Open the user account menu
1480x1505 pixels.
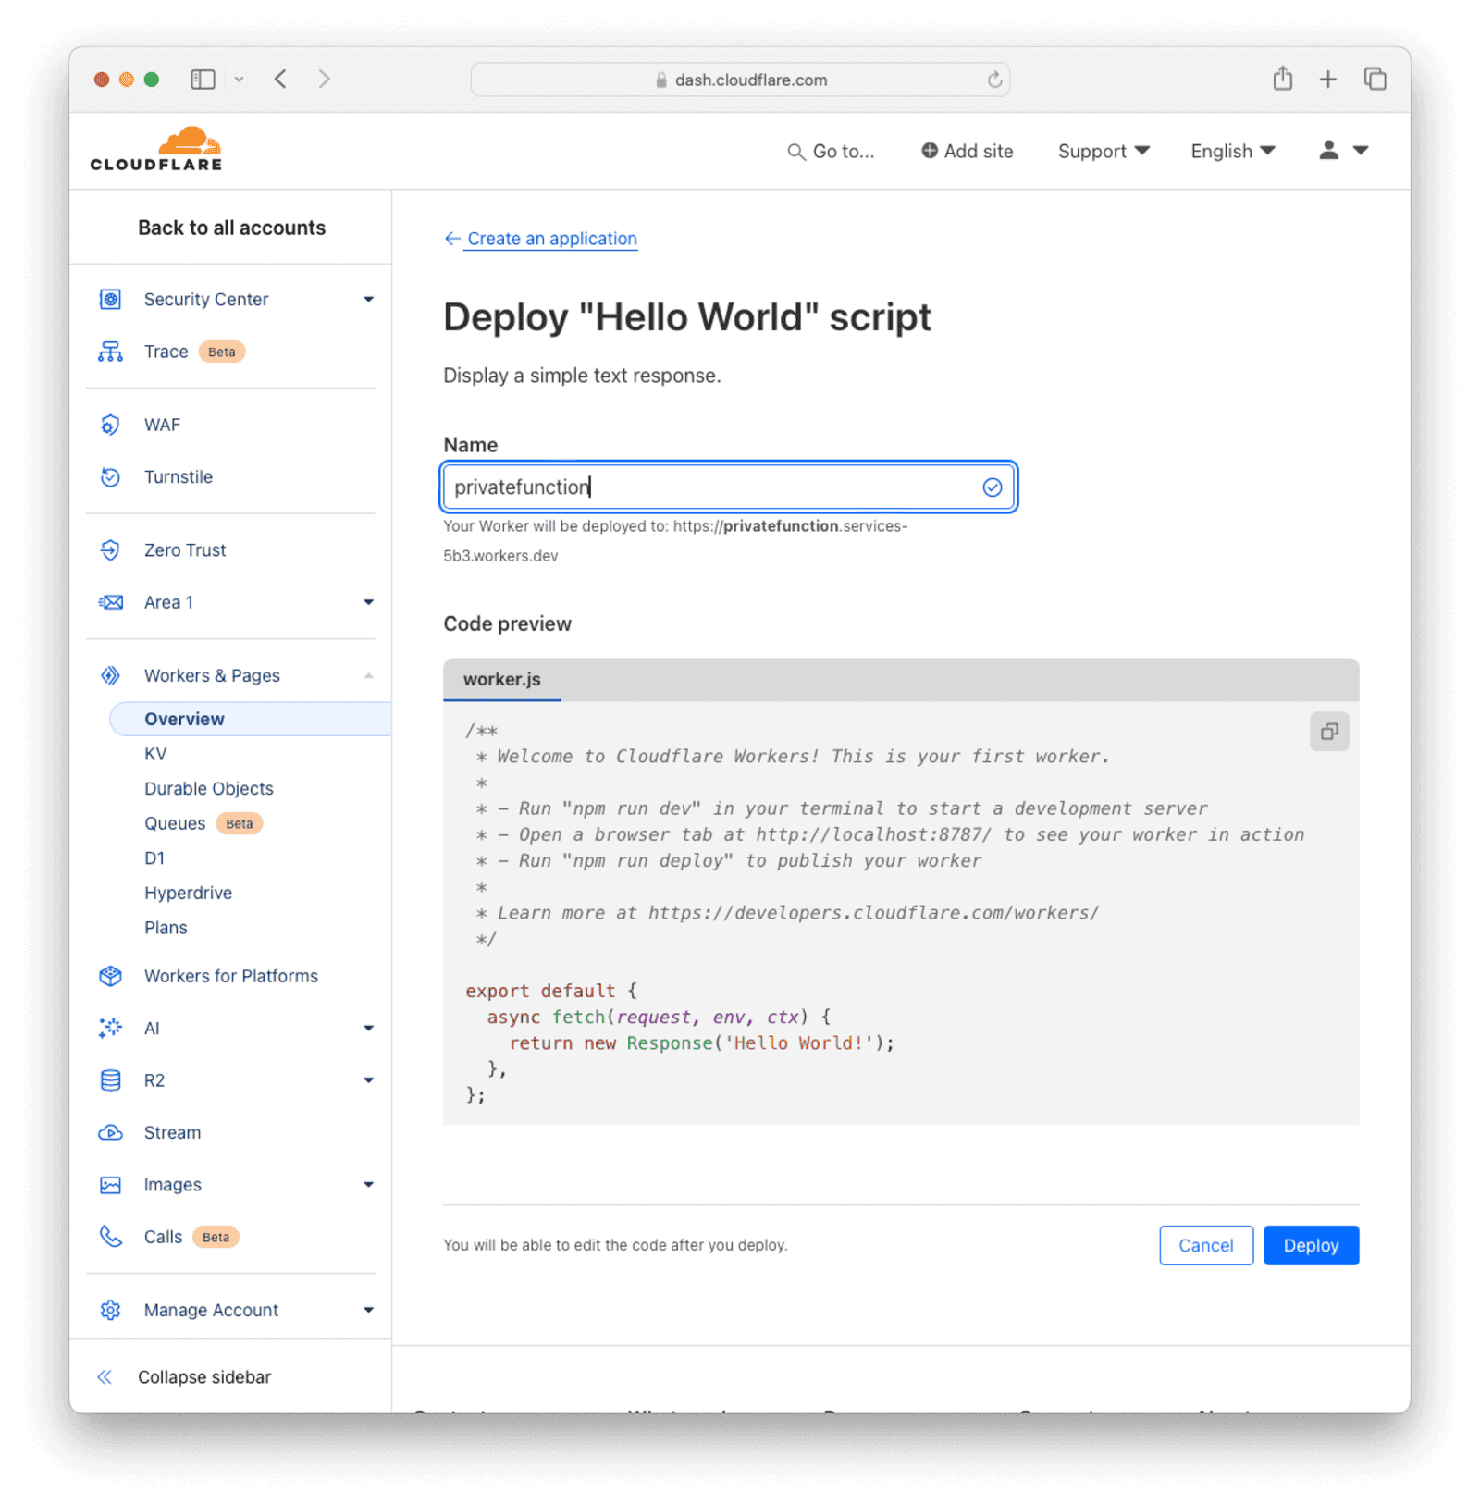click(1343, 150)
